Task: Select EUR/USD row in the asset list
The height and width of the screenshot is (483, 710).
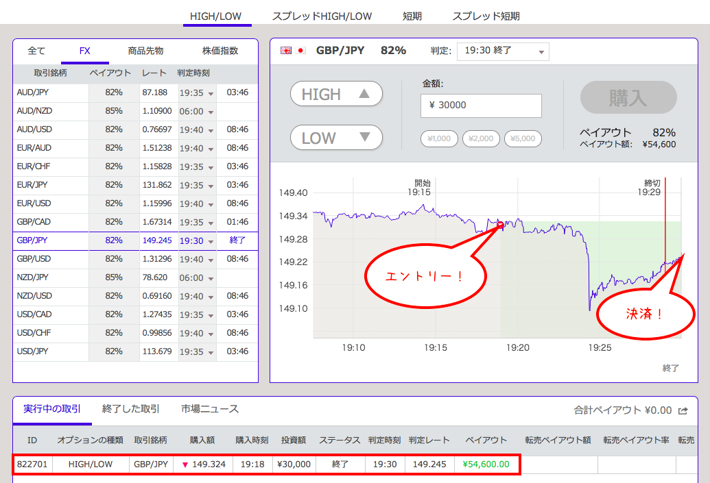Action: coord(34,203)
